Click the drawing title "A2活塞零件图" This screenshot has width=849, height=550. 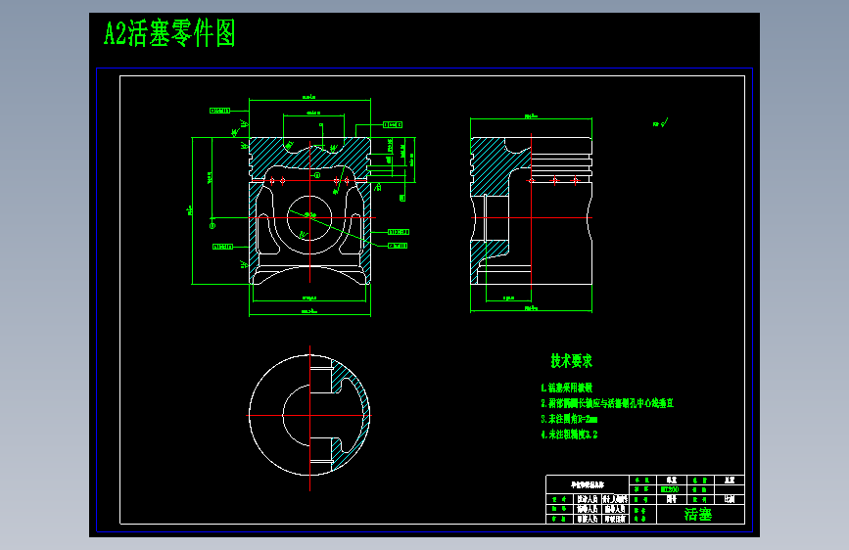tap(169, 33)
